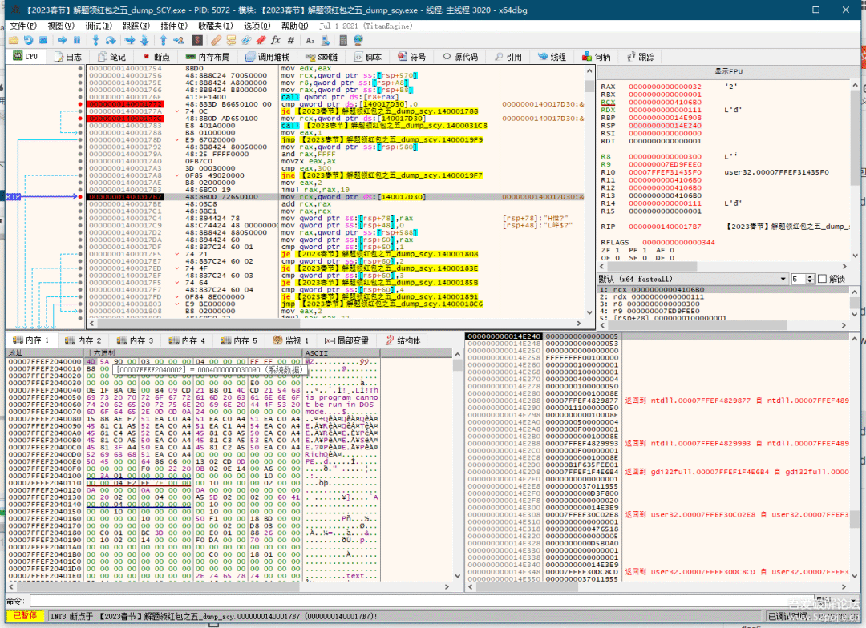The width and height of the screenshot is (866, 628).
Task: Open the 调试 menu
Action: coord(99,26)
